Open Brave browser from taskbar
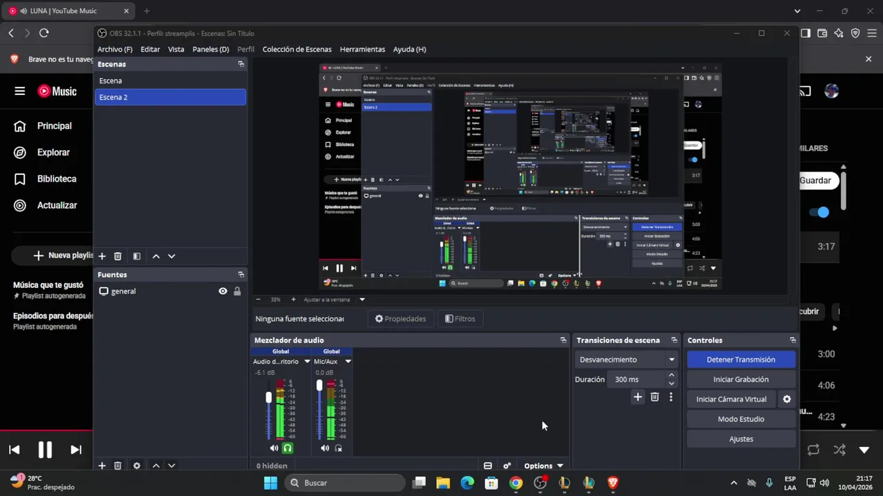Image resolution: width=883 pixels, height=496 pixels. coord(613,483)
